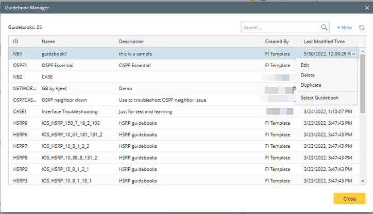
Task: Click the search magnifier icon
Action: click(324, 28)
